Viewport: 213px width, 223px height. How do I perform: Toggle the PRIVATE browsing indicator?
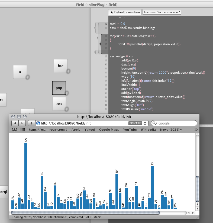pos(135,123)
